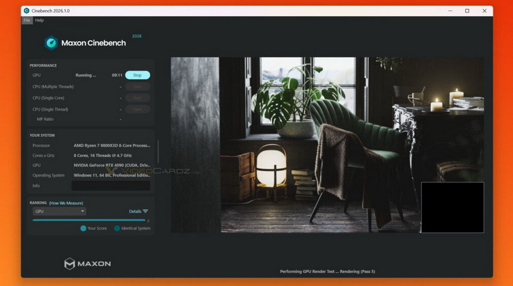
Task: Click the Info text field
Action: 110,186
